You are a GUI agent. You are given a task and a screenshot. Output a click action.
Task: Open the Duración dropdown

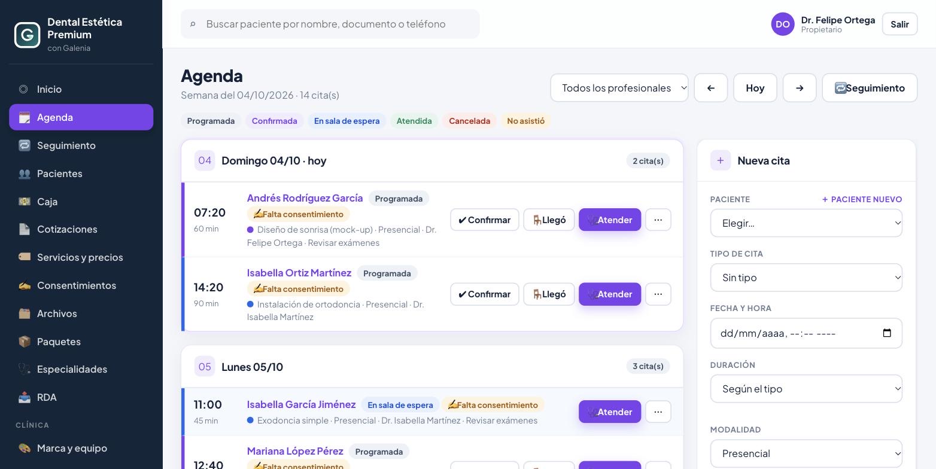[806, 389]
